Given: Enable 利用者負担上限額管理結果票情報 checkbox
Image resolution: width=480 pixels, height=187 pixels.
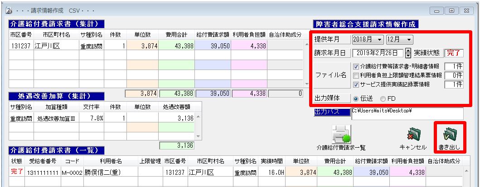Looking at the screenshot, I should pos(356,75).
